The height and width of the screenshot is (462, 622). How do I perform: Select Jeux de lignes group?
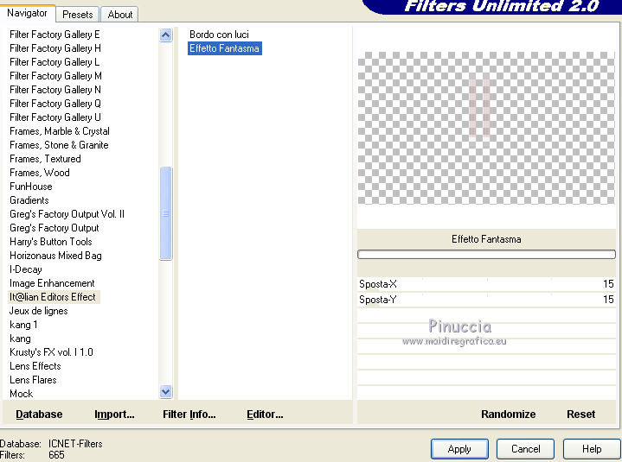(x=38, y=311)
